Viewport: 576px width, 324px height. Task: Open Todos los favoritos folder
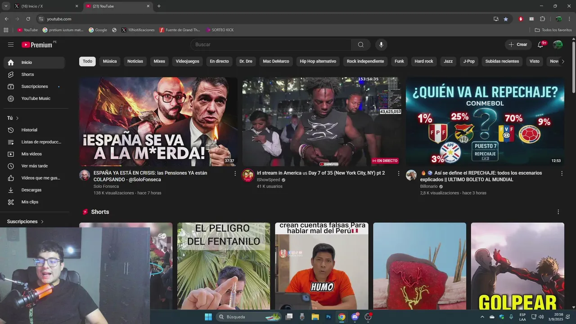tap(553, 30)
